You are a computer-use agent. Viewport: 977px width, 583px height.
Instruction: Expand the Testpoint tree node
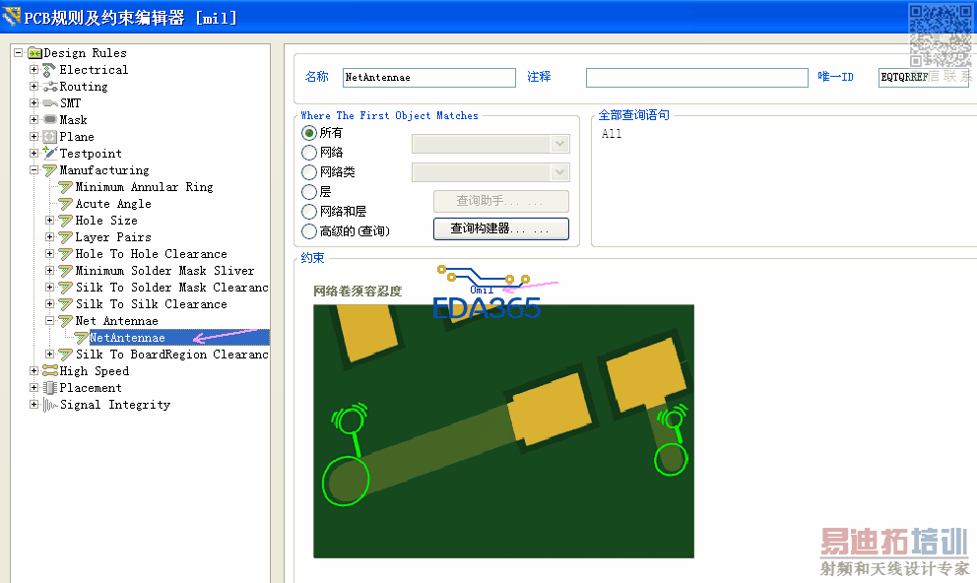pos(34,154)
